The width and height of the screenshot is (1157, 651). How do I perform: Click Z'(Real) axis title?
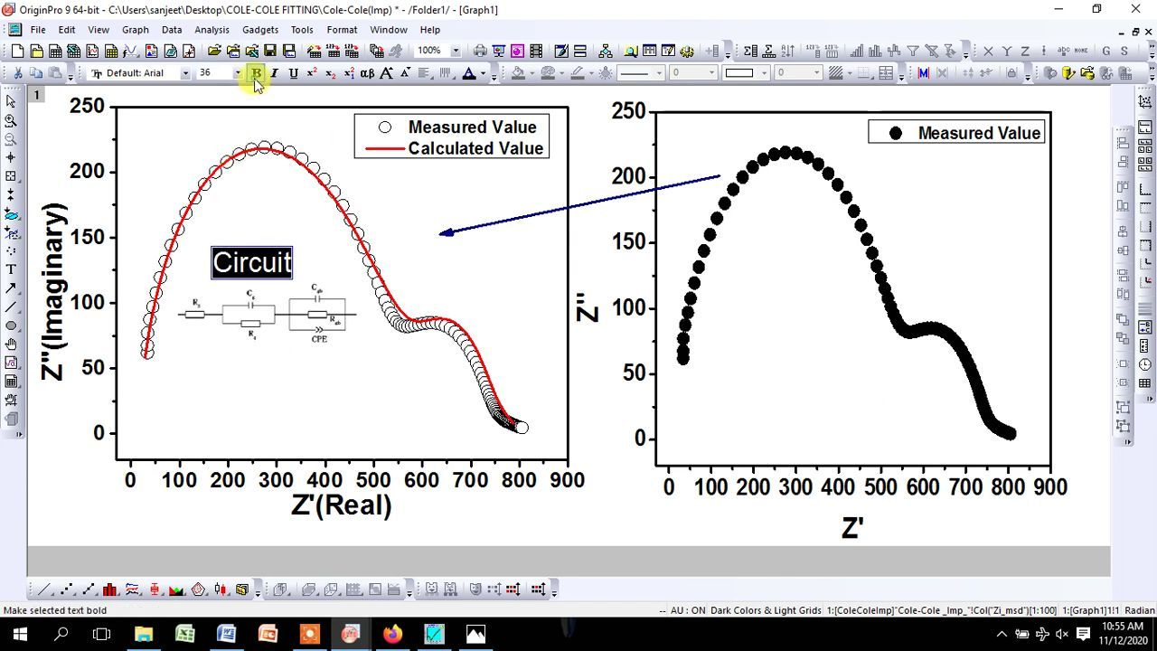click(342, 505)
